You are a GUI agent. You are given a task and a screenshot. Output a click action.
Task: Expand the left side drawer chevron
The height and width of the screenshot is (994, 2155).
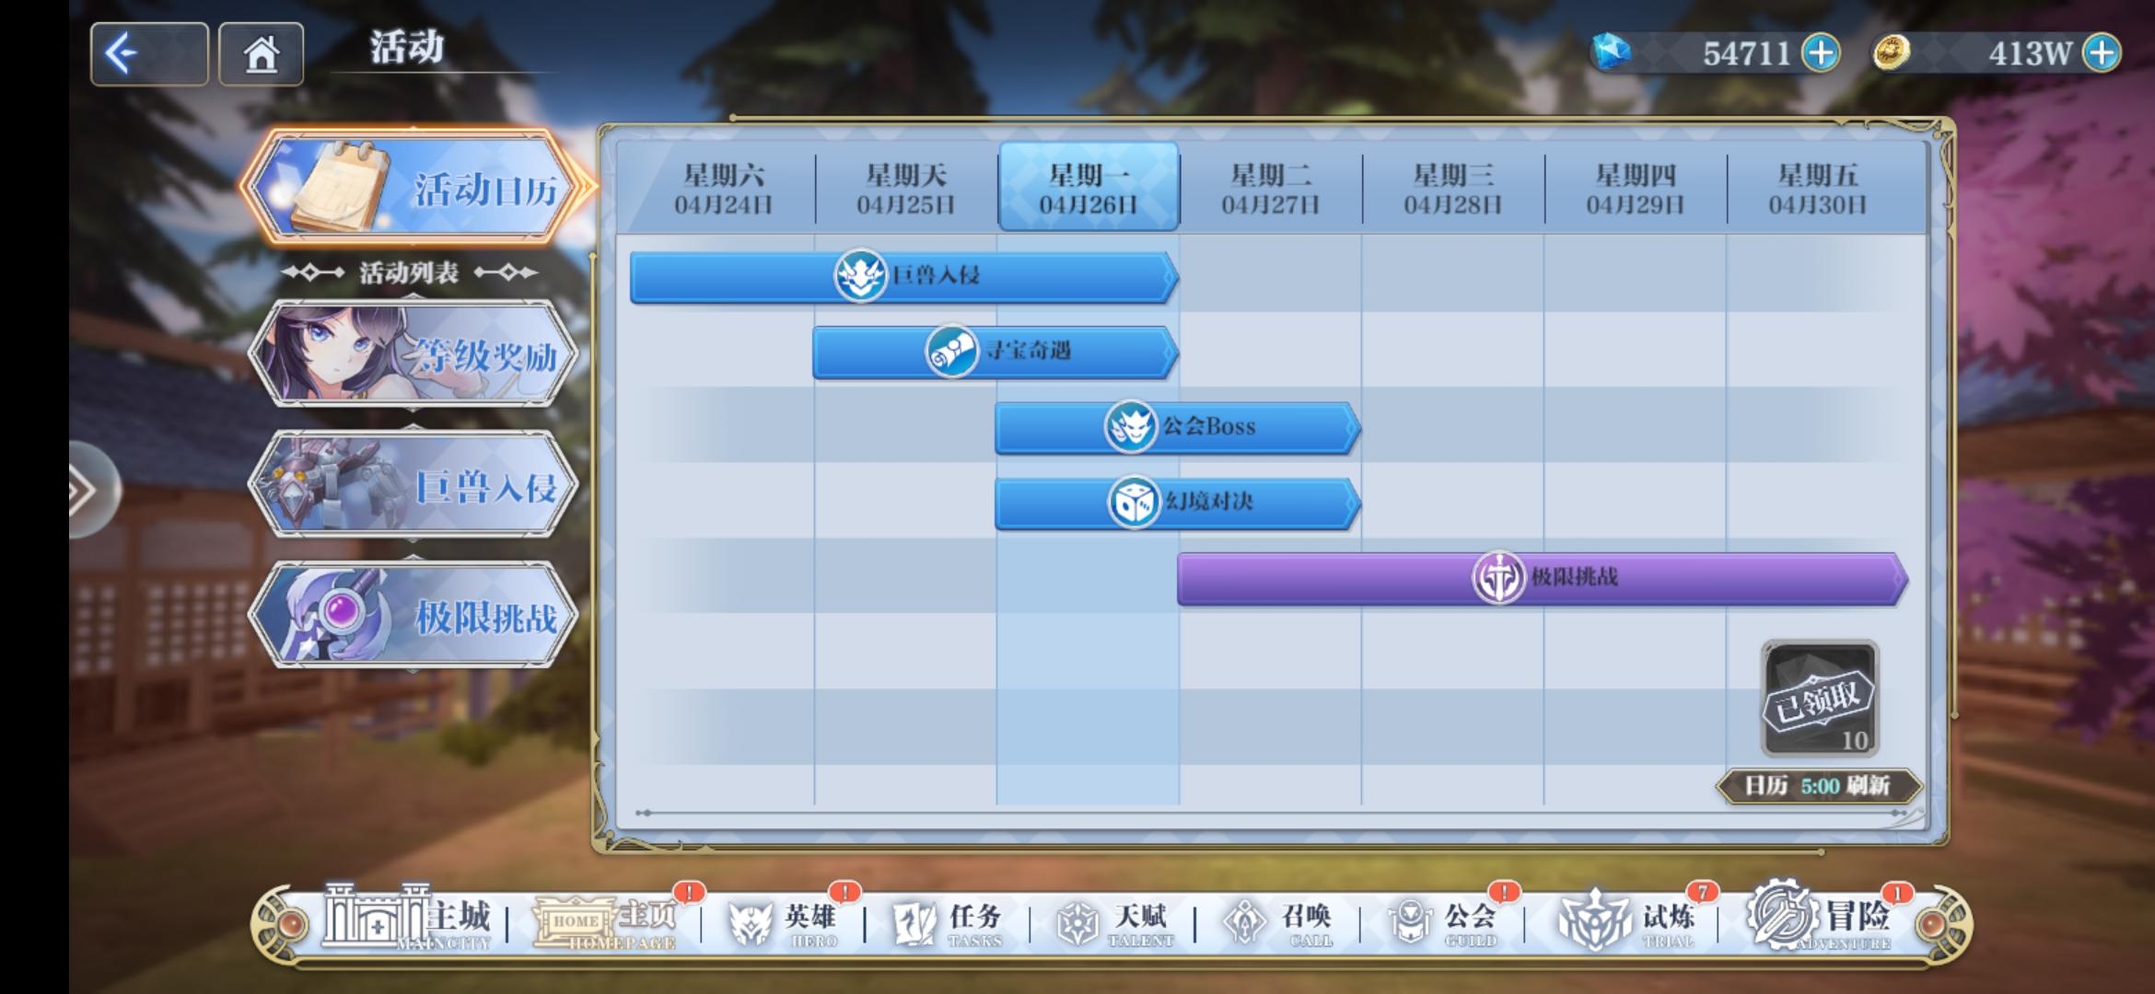click(x=86, y=490)
